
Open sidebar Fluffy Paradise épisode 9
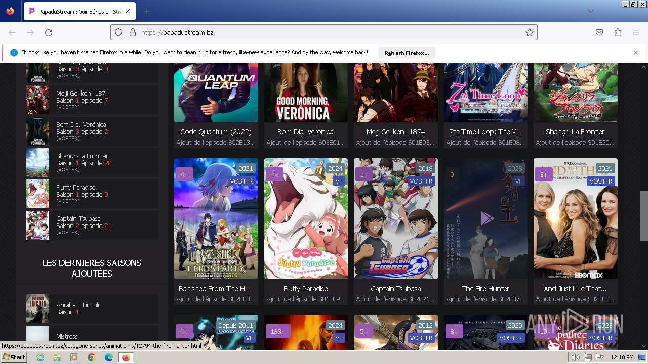(92, 194)
